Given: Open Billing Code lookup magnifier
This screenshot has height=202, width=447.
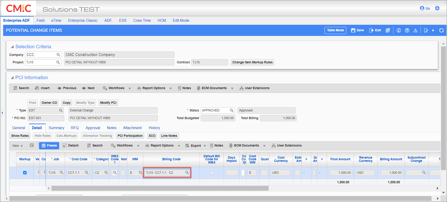Looking at the screenshot, I should tap(187, 173).
